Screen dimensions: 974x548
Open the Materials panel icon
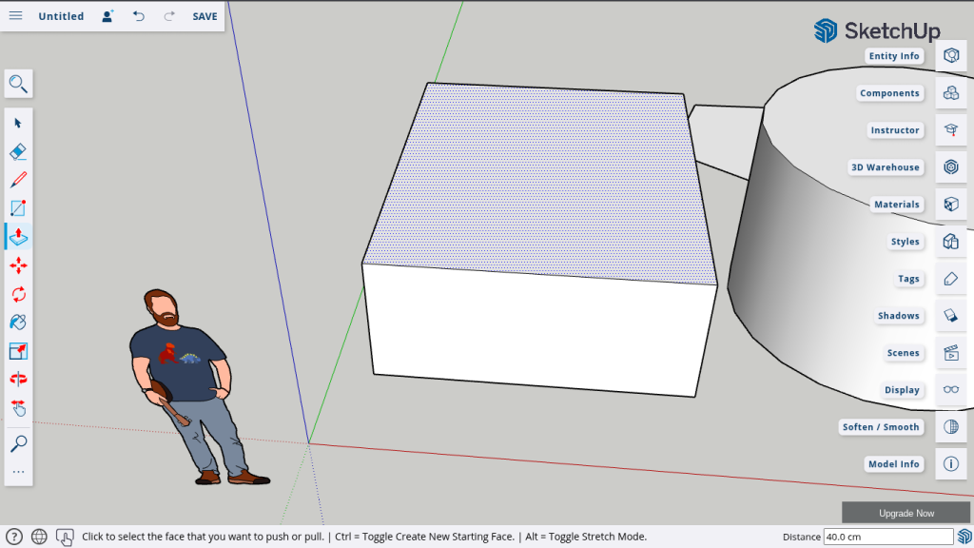pos(950,205)
